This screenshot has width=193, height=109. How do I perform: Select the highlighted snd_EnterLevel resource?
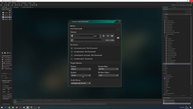click(177, 64)
